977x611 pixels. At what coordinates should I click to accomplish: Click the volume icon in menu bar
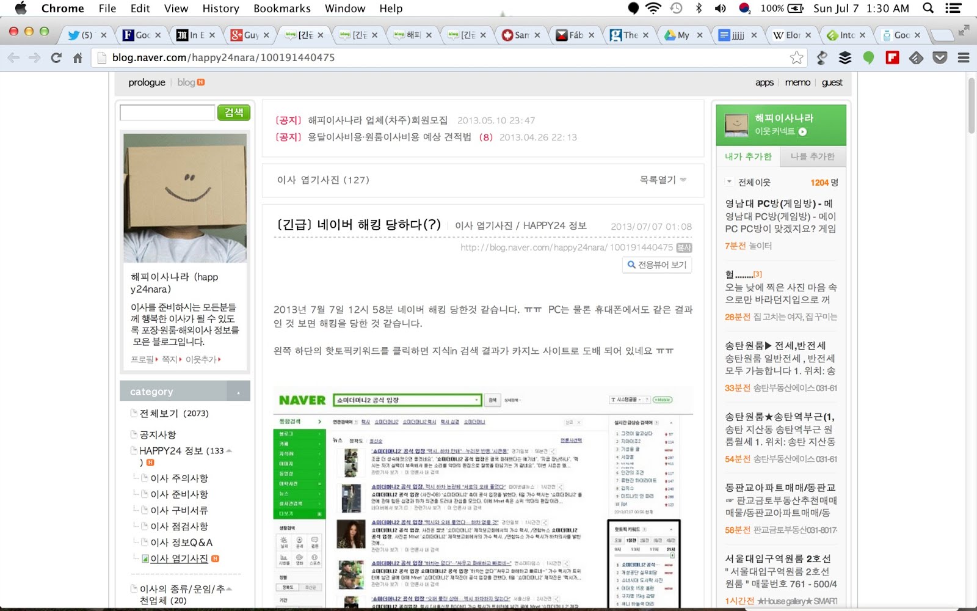[721, 8]
